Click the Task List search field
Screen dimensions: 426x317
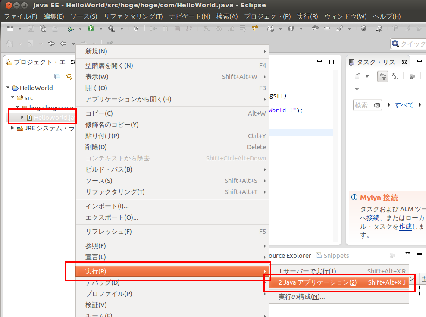(x=368, y=105)
